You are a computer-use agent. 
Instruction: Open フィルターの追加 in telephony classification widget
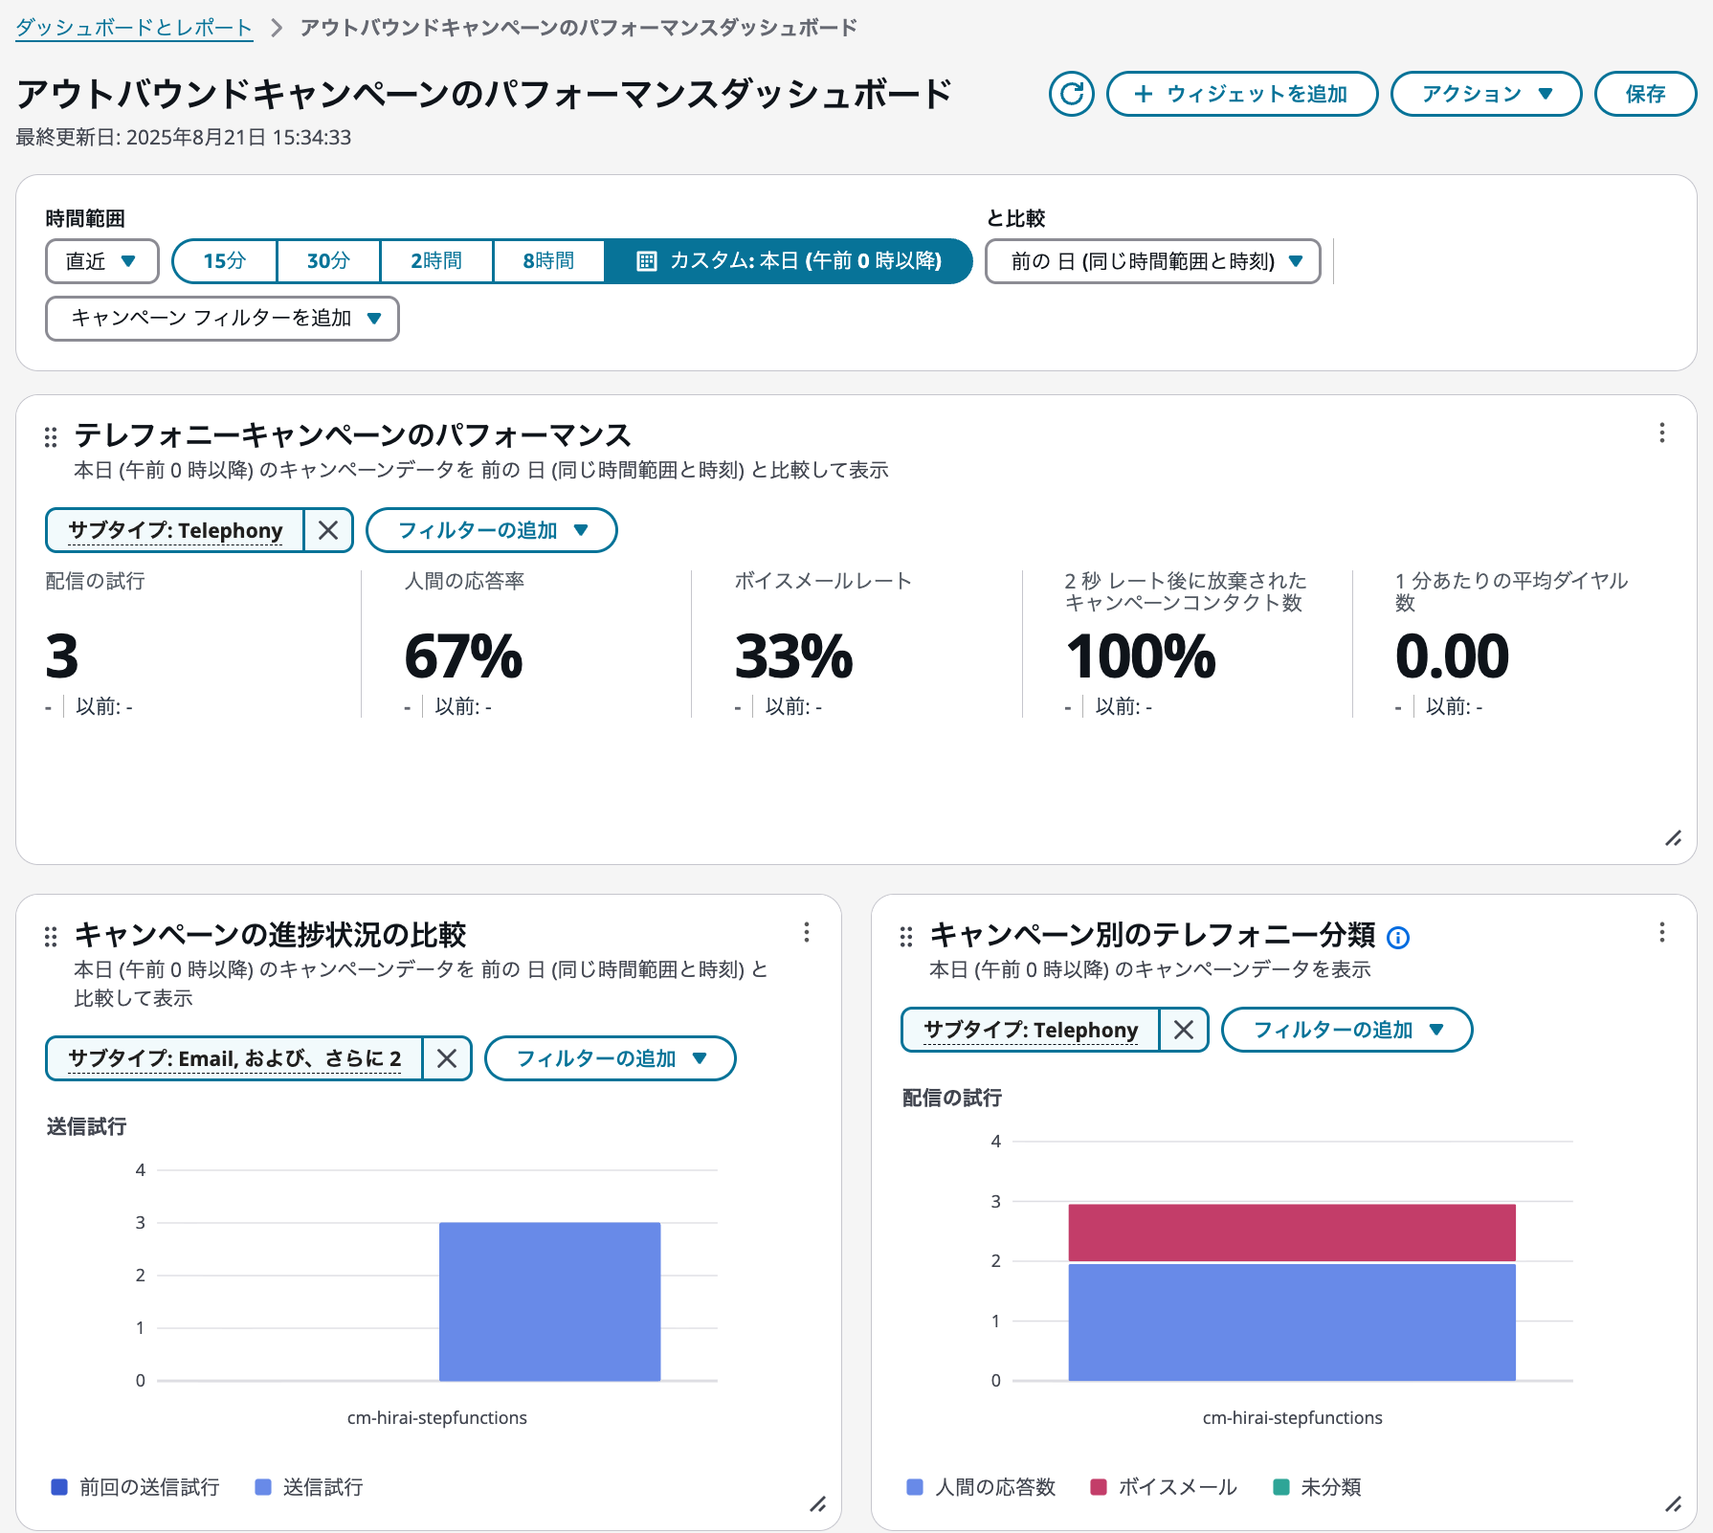1347,1030
